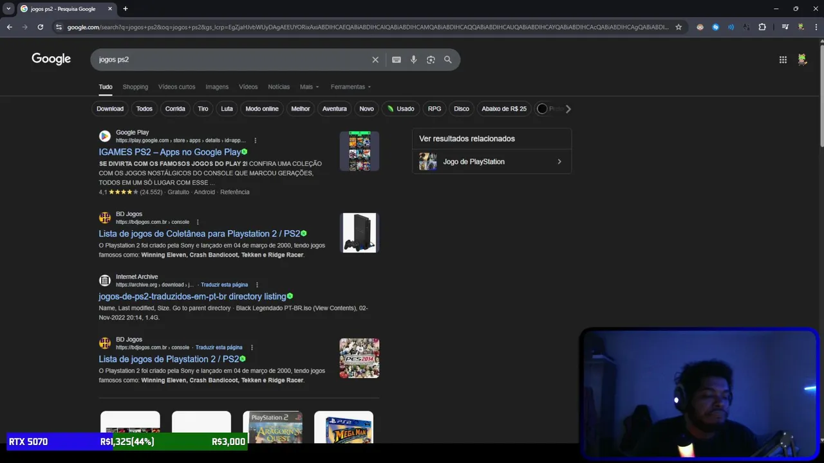Apply the Modo online filter chip
The height and width of the screenshot is (463, 824).
tap(262, 109)
